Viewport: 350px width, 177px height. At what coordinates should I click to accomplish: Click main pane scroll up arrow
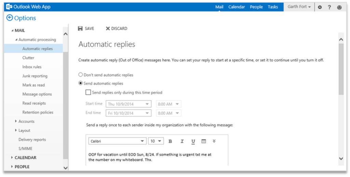pyautogui.click(x=341, y=39)
